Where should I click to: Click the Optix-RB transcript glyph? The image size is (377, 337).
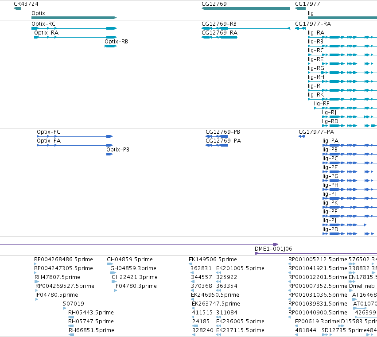point(111,46)
